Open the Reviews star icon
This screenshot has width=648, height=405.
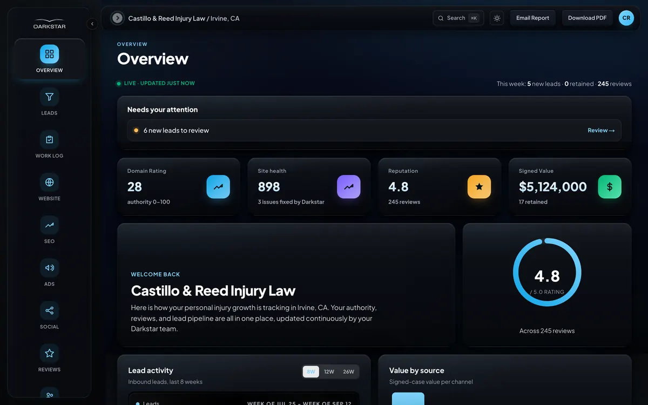pyautogui.click(x=49, y=353)
